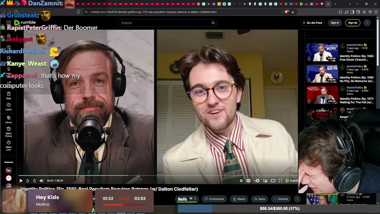Bookmark this page in the address bar
Viewport: 380px width, 214px height.
tap(78, 12)
